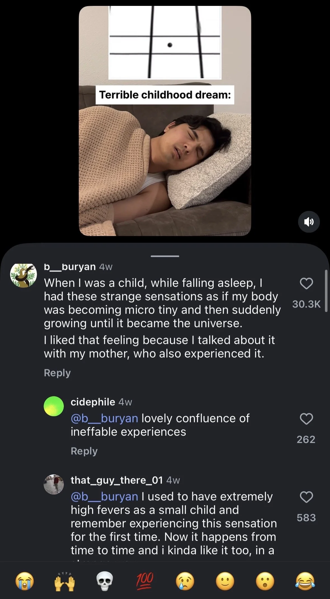Open cidephile's green avatar
Screen dimensions: 330x599
[54, 406]
